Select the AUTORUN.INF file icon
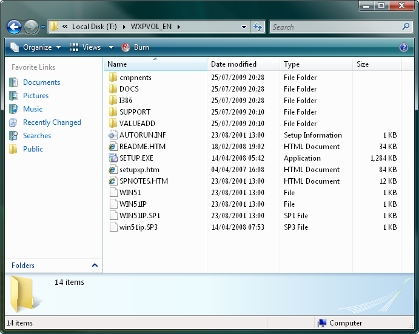 tap(113, 135)
